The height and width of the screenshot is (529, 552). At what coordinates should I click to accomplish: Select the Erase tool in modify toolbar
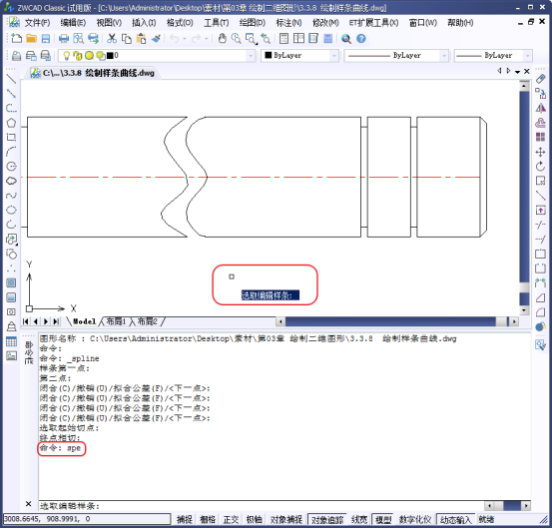(540, 79)
